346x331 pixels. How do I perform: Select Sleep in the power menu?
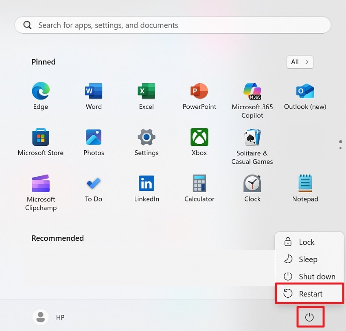(x=309, y=259)
